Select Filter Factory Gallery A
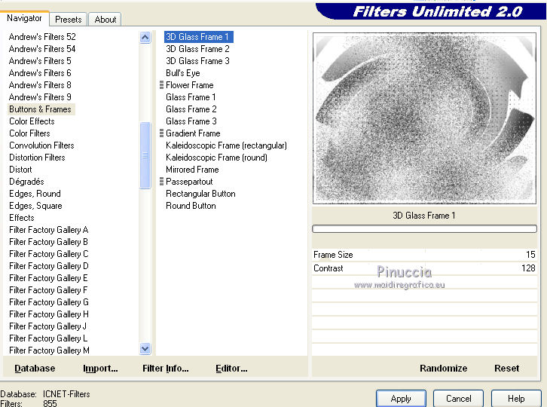547x407 pixels. pyautogui.click(x=49, y=230)
